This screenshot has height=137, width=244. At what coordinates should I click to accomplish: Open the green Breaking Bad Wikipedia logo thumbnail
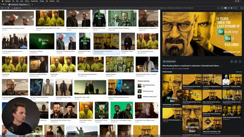click(42, 41)
